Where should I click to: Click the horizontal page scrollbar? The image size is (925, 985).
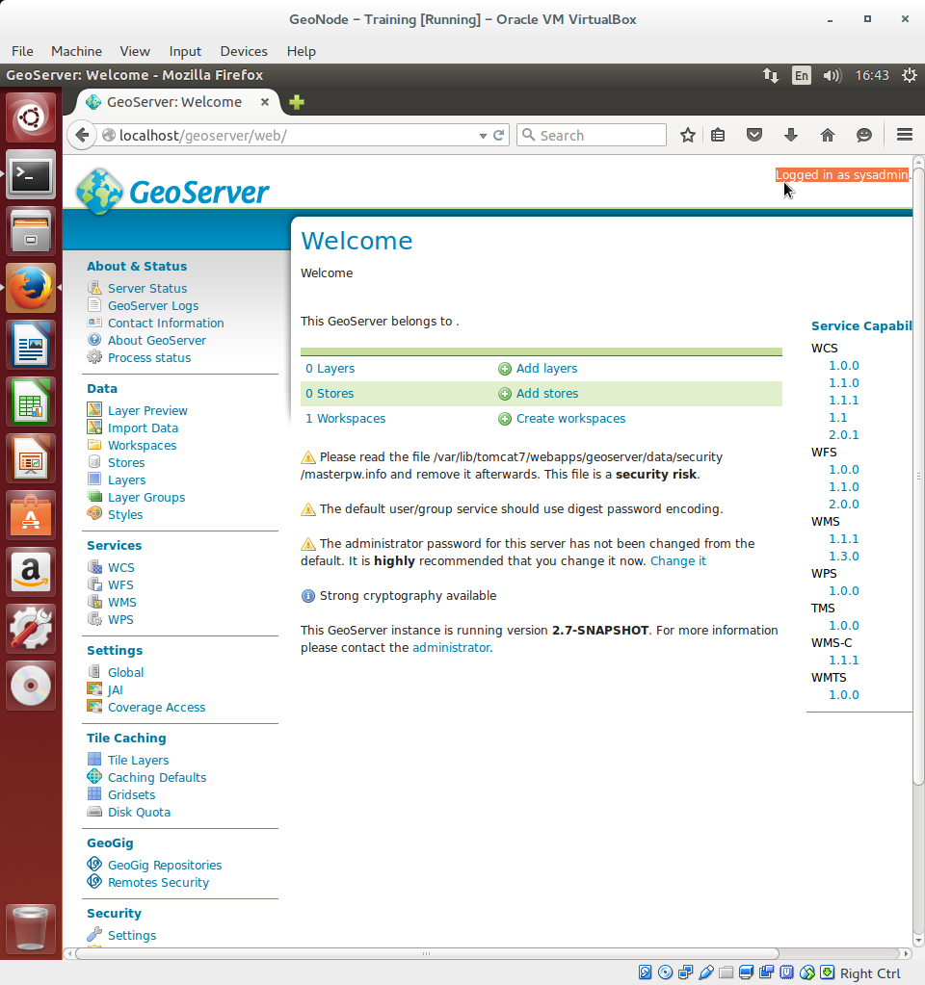click(x=426, y=953)
